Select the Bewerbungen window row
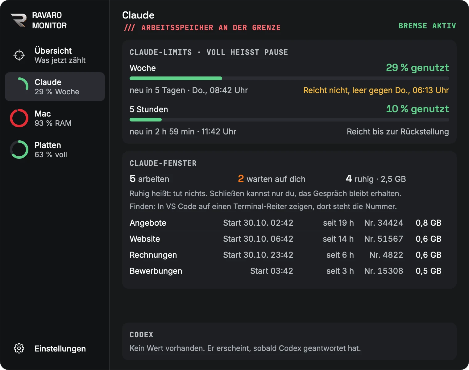Screen dimensions: 469x370 click(289, 271)
